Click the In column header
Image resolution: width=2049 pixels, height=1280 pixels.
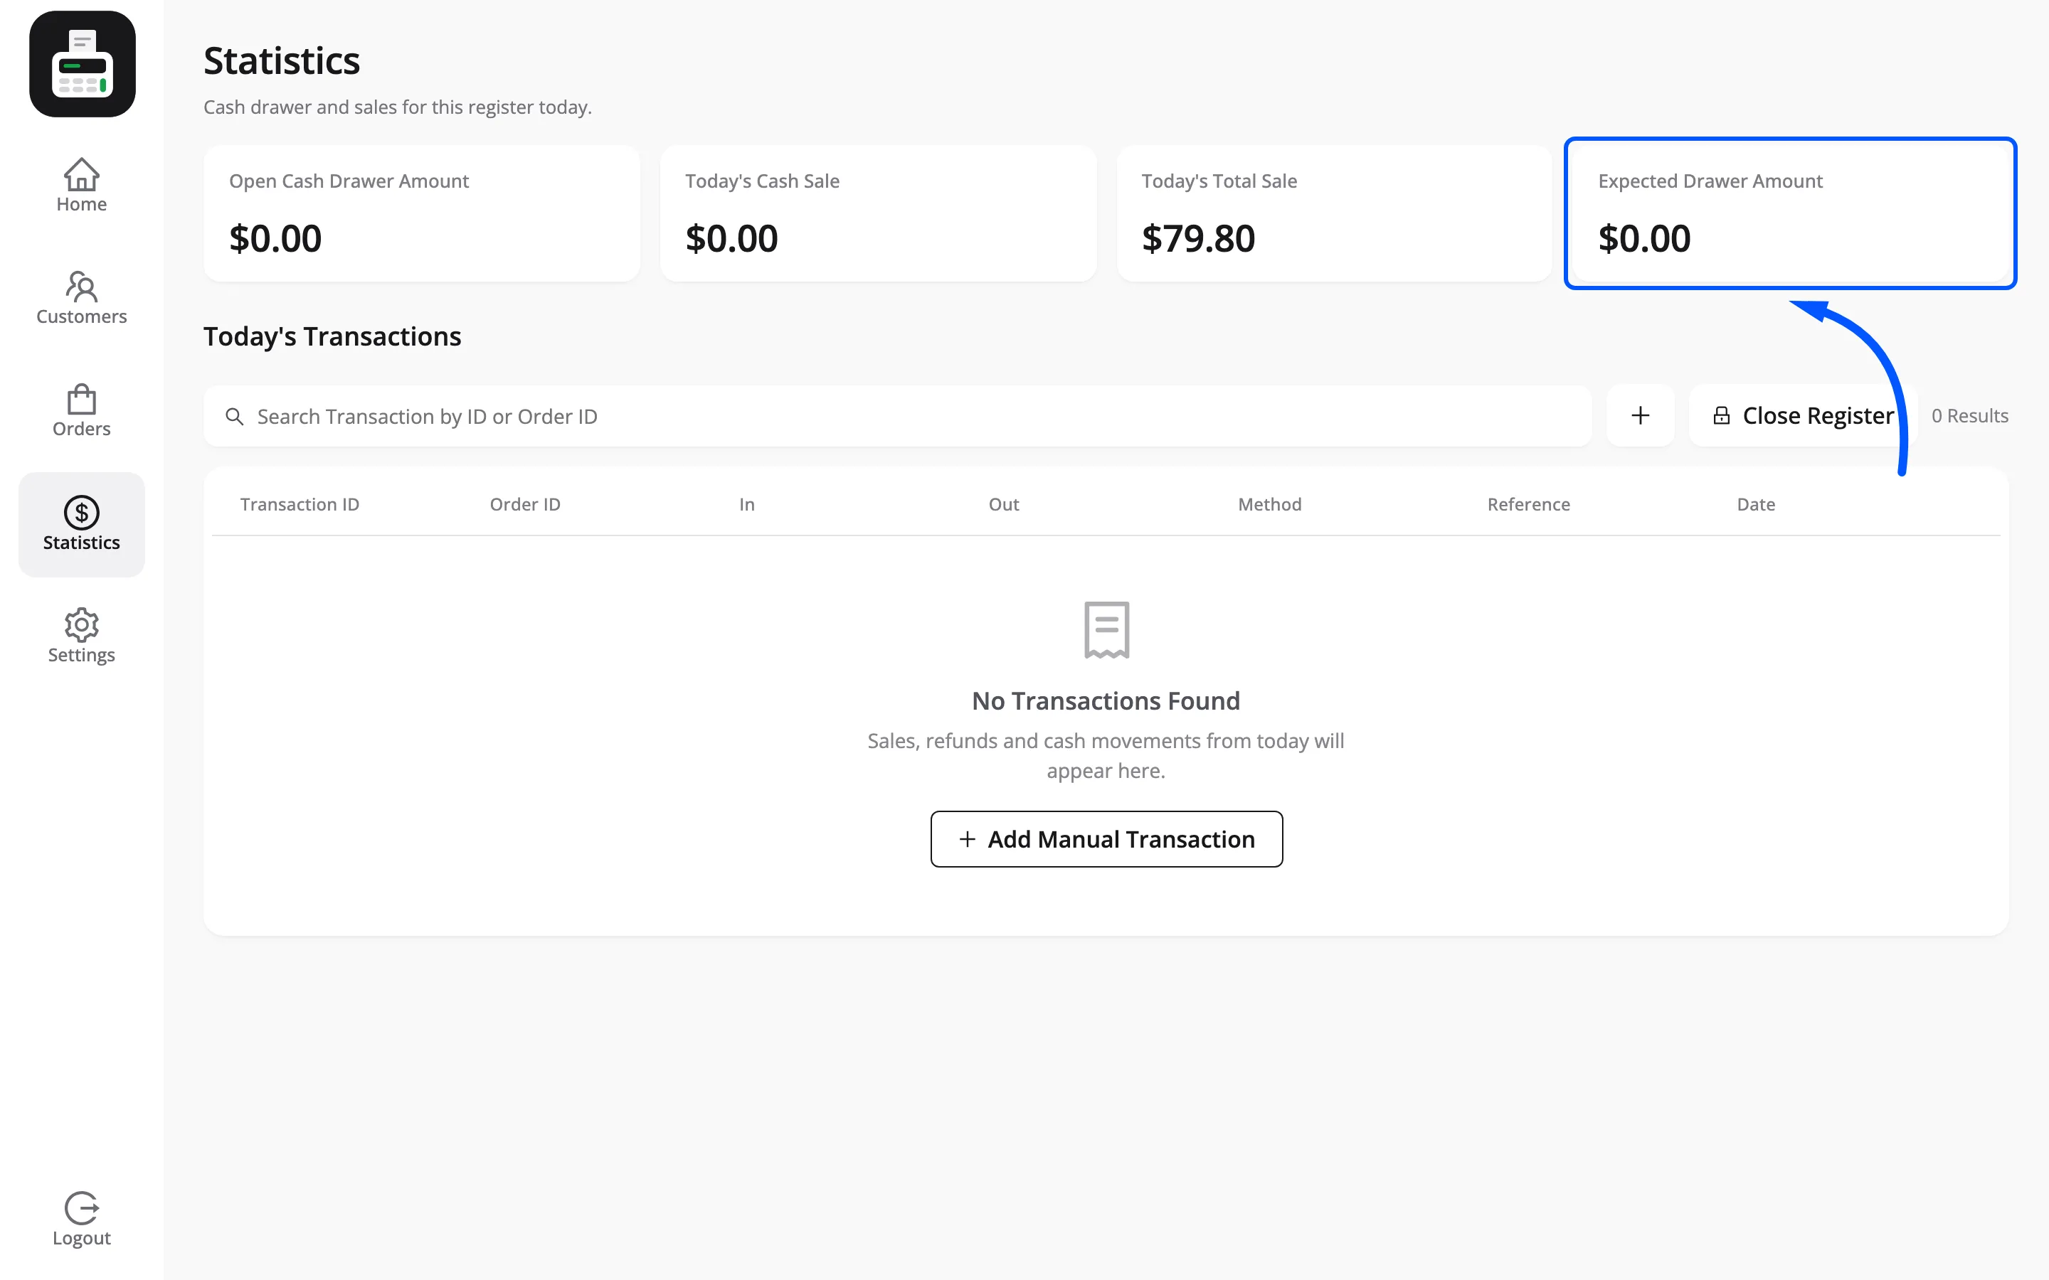pyautogui.click(x=747, y=505)
